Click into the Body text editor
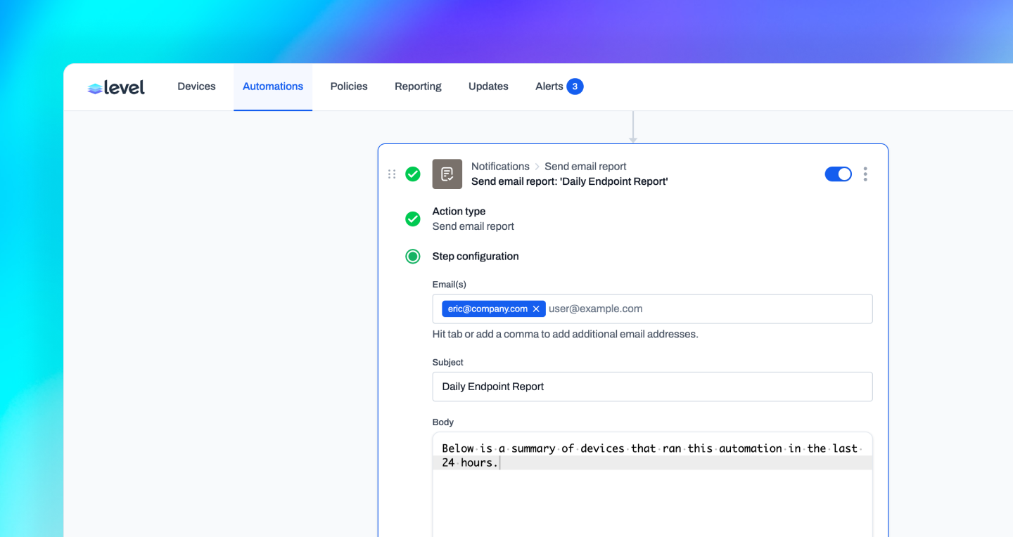This screenshot has height=537, width=1013. click(x=653, y=484)
